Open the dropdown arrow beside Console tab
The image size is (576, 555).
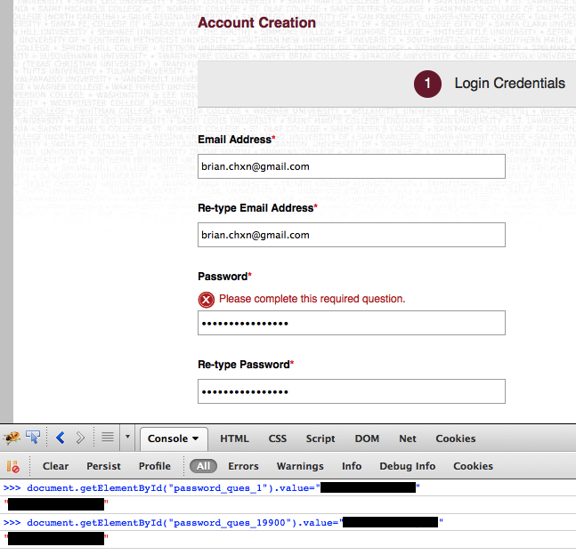pos(195,438)
